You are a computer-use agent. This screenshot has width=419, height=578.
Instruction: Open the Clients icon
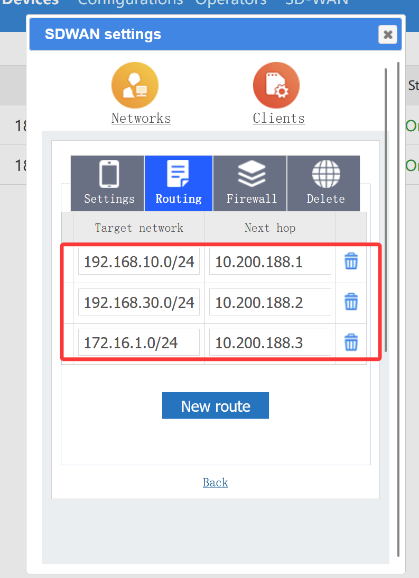click(276, 85)
